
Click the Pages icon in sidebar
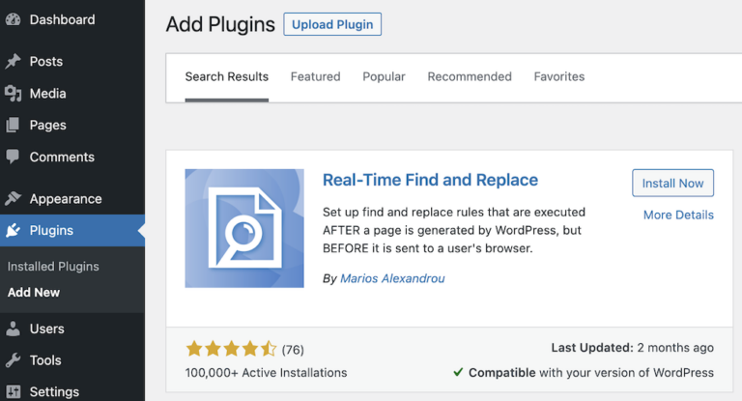tap(13, 125)
